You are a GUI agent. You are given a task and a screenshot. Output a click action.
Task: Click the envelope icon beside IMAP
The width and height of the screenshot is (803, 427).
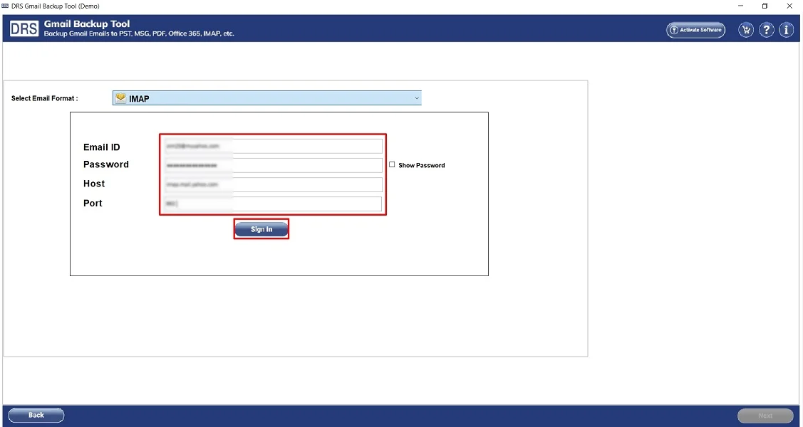(x=121, y=98)
